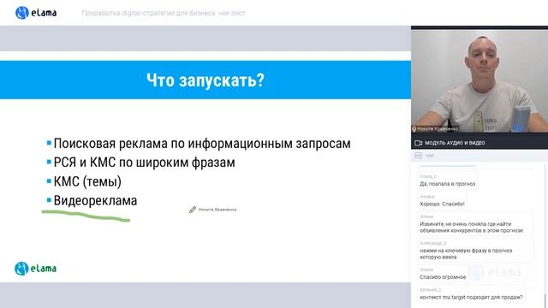Click the webinar title in the header
548x308 pixels.
(x=164, y=14)
